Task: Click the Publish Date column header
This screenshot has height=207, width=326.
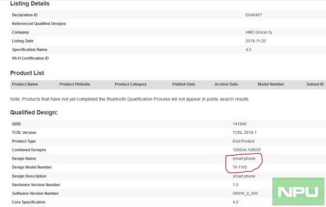Action: 183,84
